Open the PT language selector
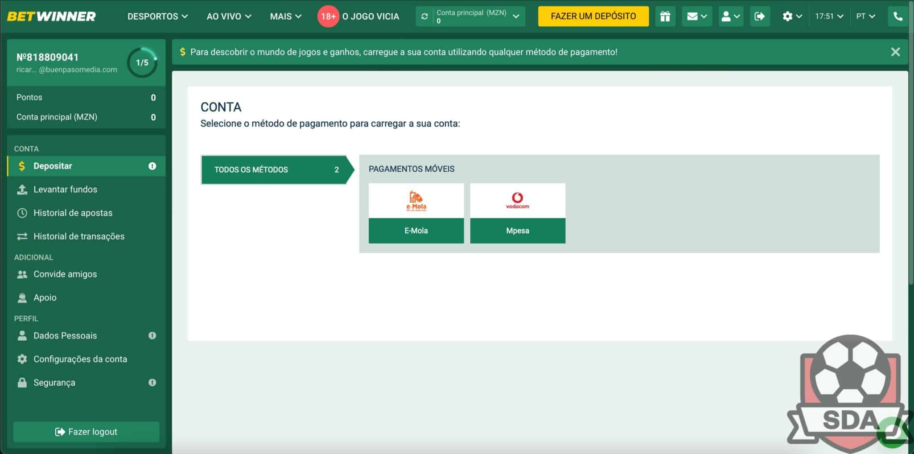Viewport: 914px width, 454px height. point(865,17)
